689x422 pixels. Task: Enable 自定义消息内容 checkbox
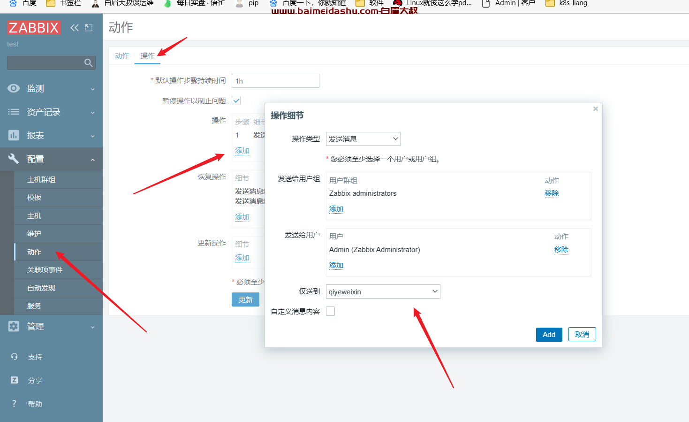[x=331, y=311]
